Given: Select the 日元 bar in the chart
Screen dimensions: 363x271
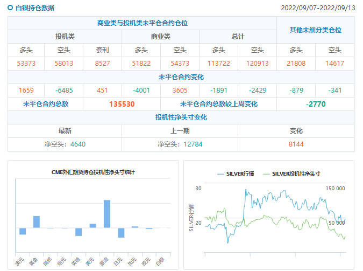Looking at the screenshot, I should pos(121,232).
